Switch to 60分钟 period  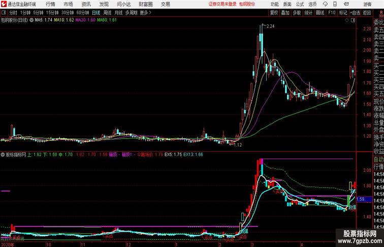83,13
